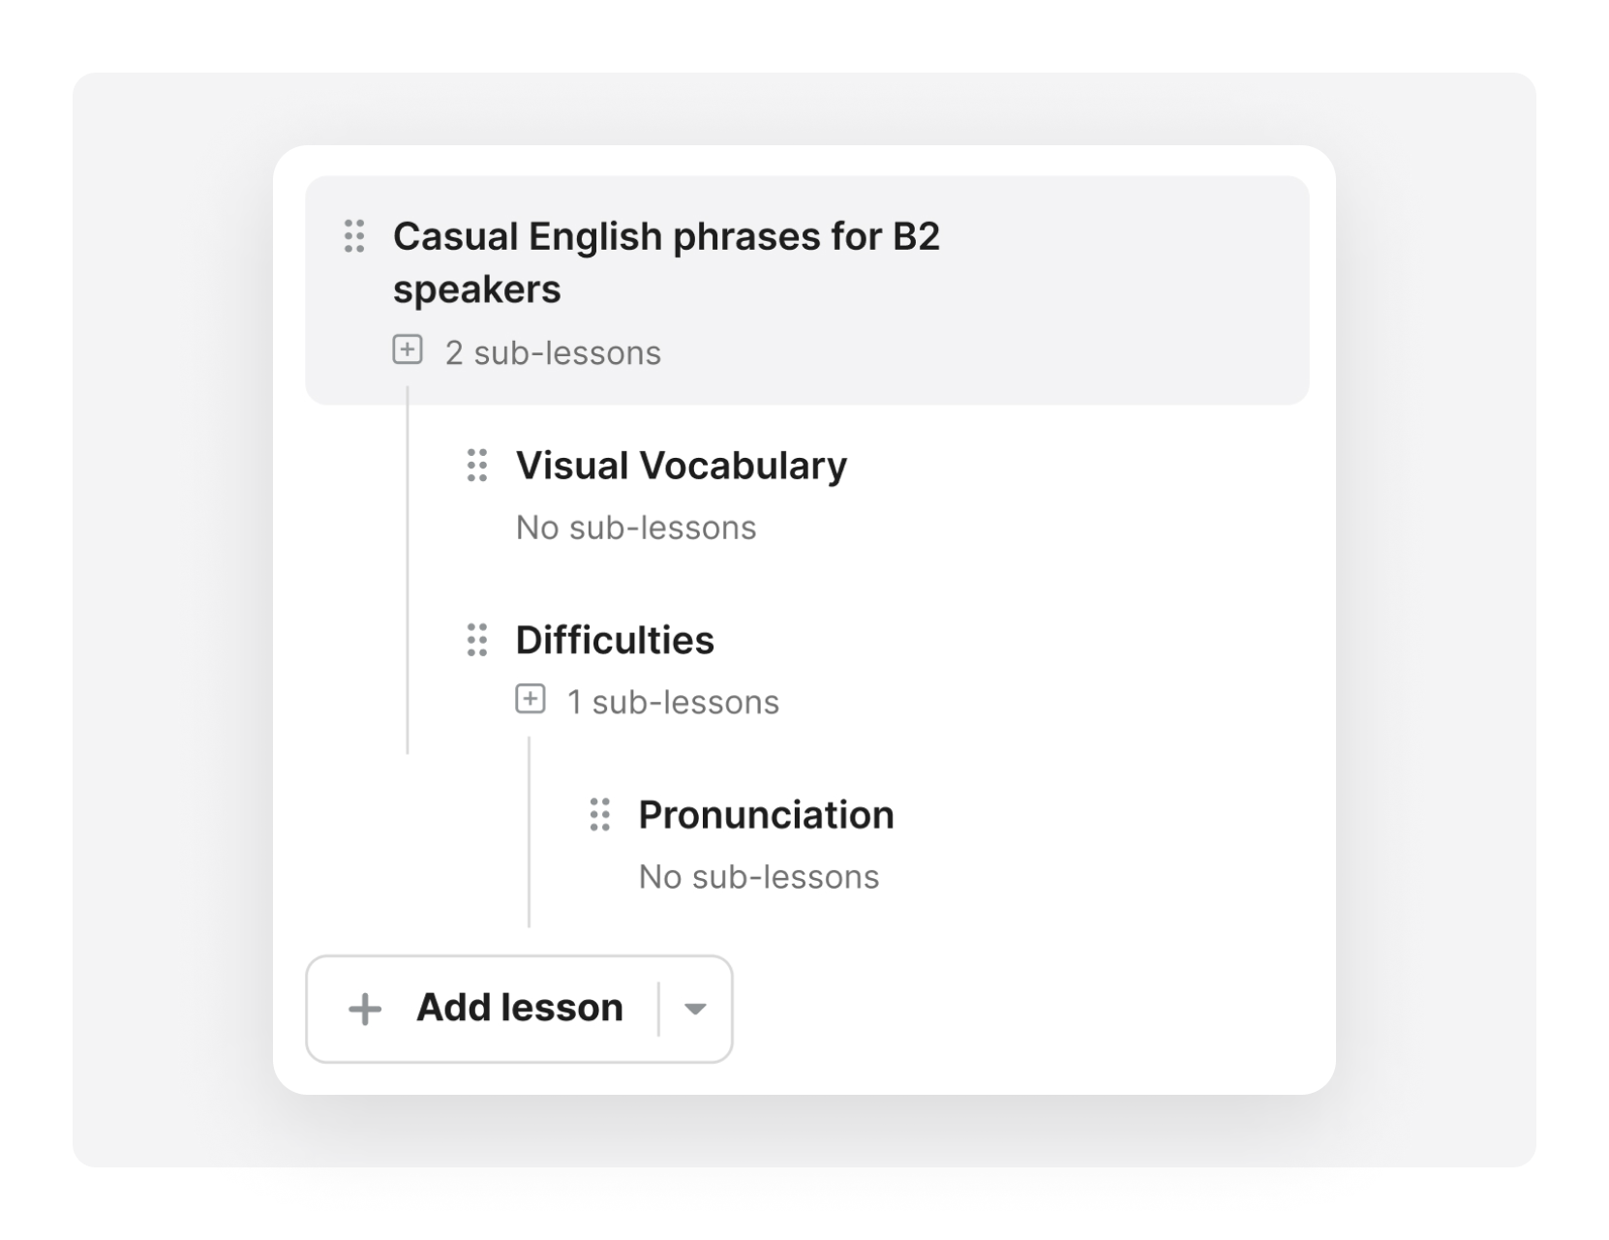1609x1240 pixels.
Task: Click the word speakers in top lesson title
Action: 476,289
